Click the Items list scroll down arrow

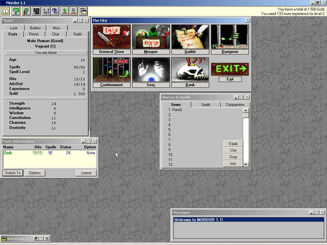246,164
